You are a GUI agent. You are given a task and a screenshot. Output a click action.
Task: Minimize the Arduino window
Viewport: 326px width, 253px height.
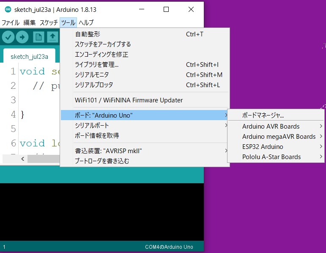coord(142,9)
